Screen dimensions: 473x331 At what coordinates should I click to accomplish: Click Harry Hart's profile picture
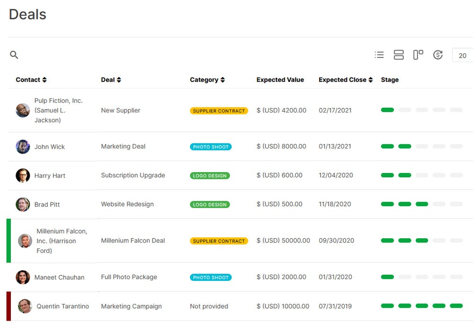[x=23, y=175]
